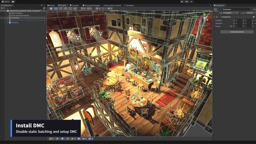This screenshot has height=144, width=256.
Task: Open Unity cloud services icon
Action: pyautogui.click(x=13, y=2)
